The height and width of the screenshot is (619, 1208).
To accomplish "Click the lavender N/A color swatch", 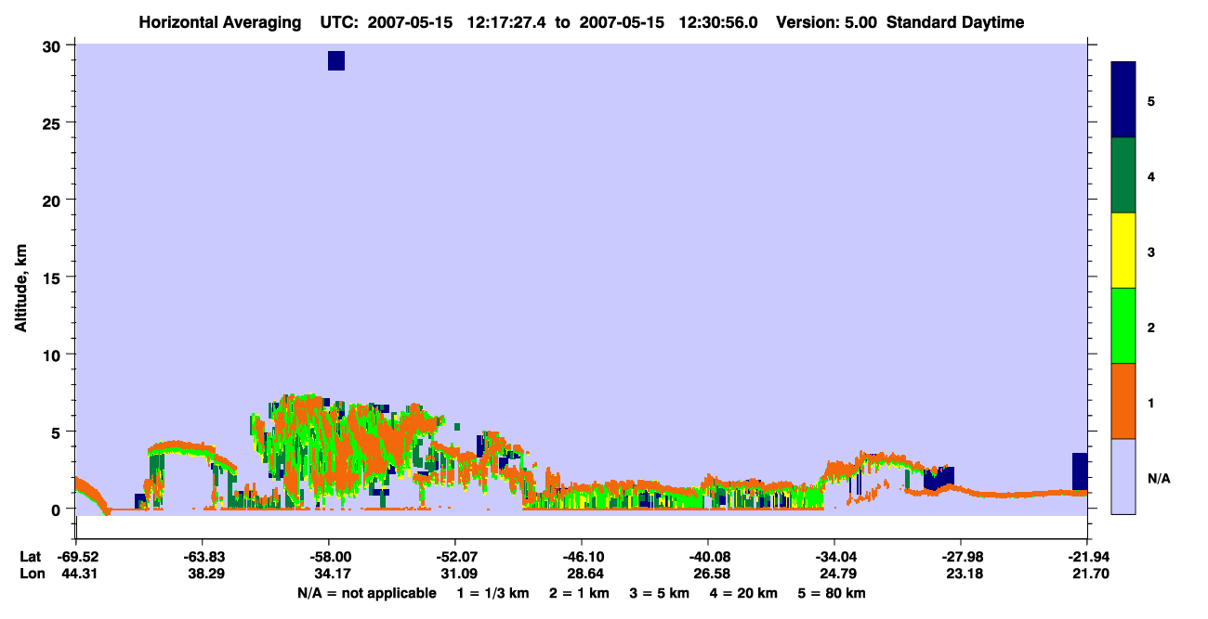I will click(1123, 476).
